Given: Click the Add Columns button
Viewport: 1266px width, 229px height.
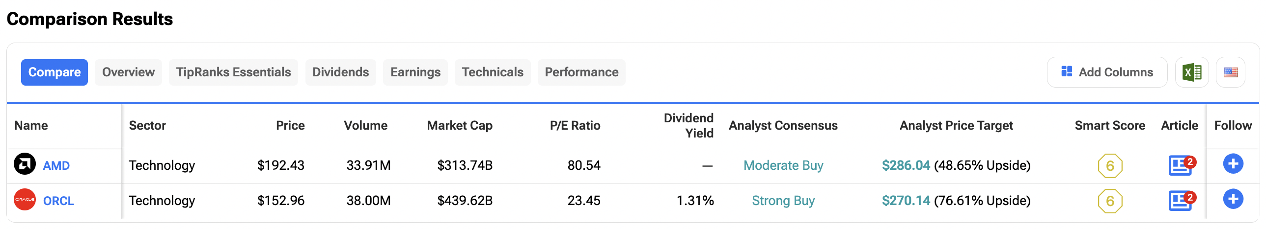Looking at the screenshot, I should pos(1107,72).
